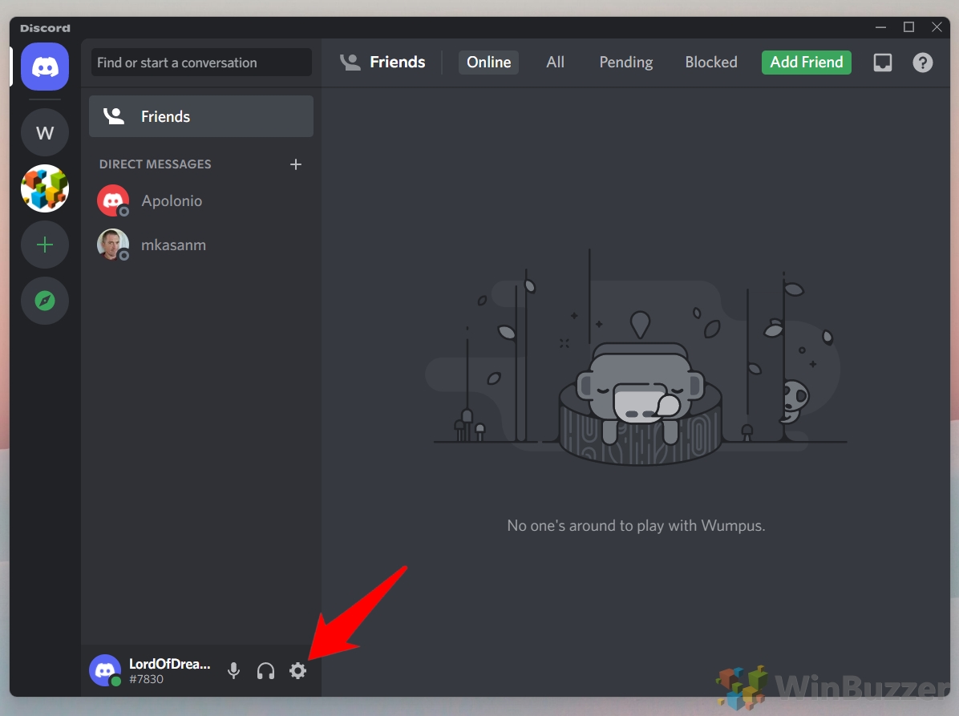The width and height of the screenshot is (959, 716).
Task: Open the colorful cubes server icon
Action: tap(45, 188)
